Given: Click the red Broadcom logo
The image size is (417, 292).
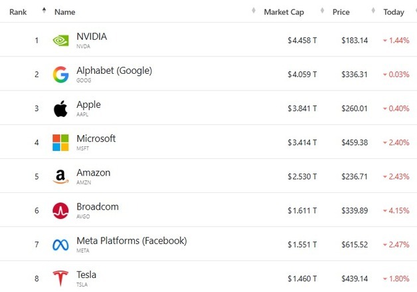Looking at the screenshot, I should [x=60, y=211].
